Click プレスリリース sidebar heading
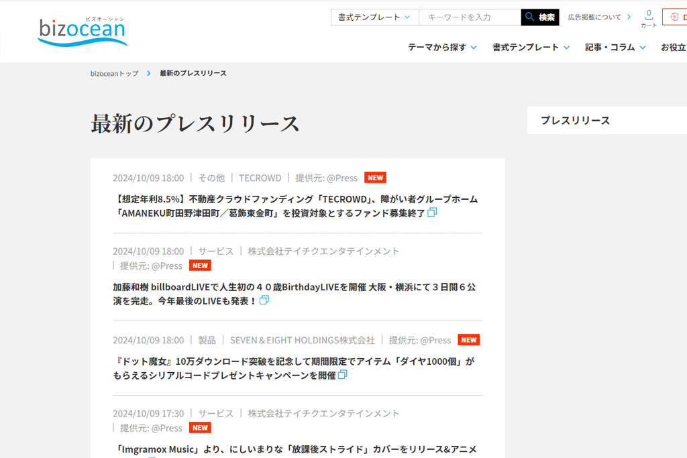This screenshot has width=687, height=458. pos(575,121)
